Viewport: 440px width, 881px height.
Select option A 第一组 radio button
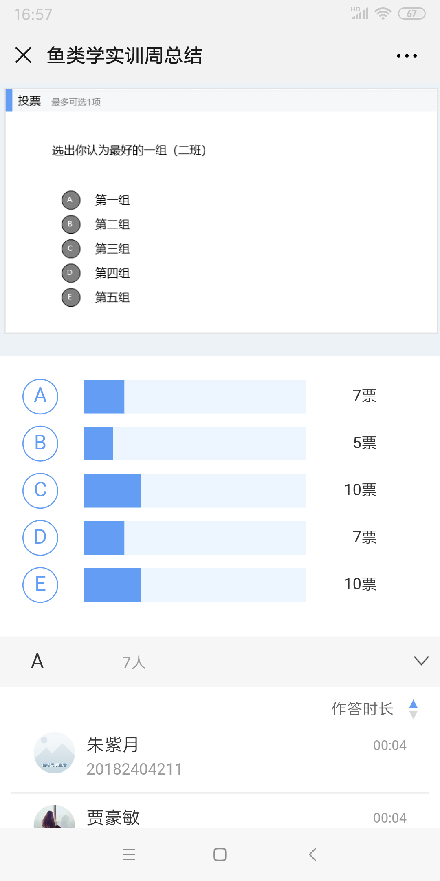click(71, 200)
